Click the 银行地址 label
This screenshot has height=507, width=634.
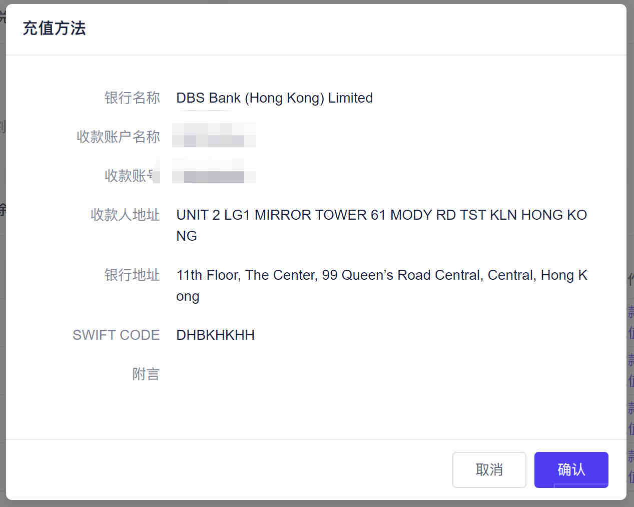[132, 275]
